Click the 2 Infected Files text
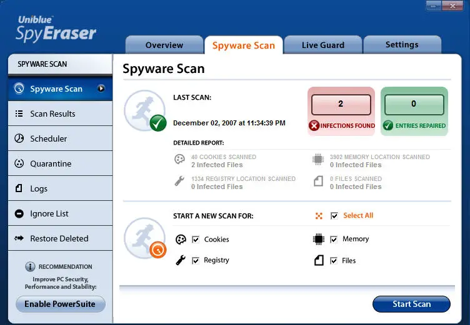The width and height of the screenshot is (470, 325). click(217, 165)
